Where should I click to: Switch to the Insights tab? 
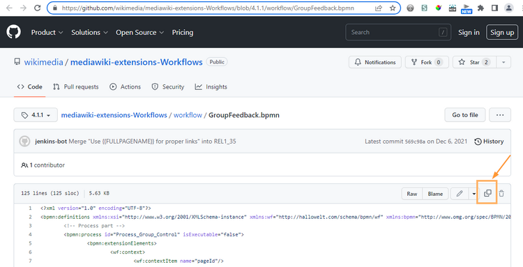pyautogui.click(x=211, y=86)
